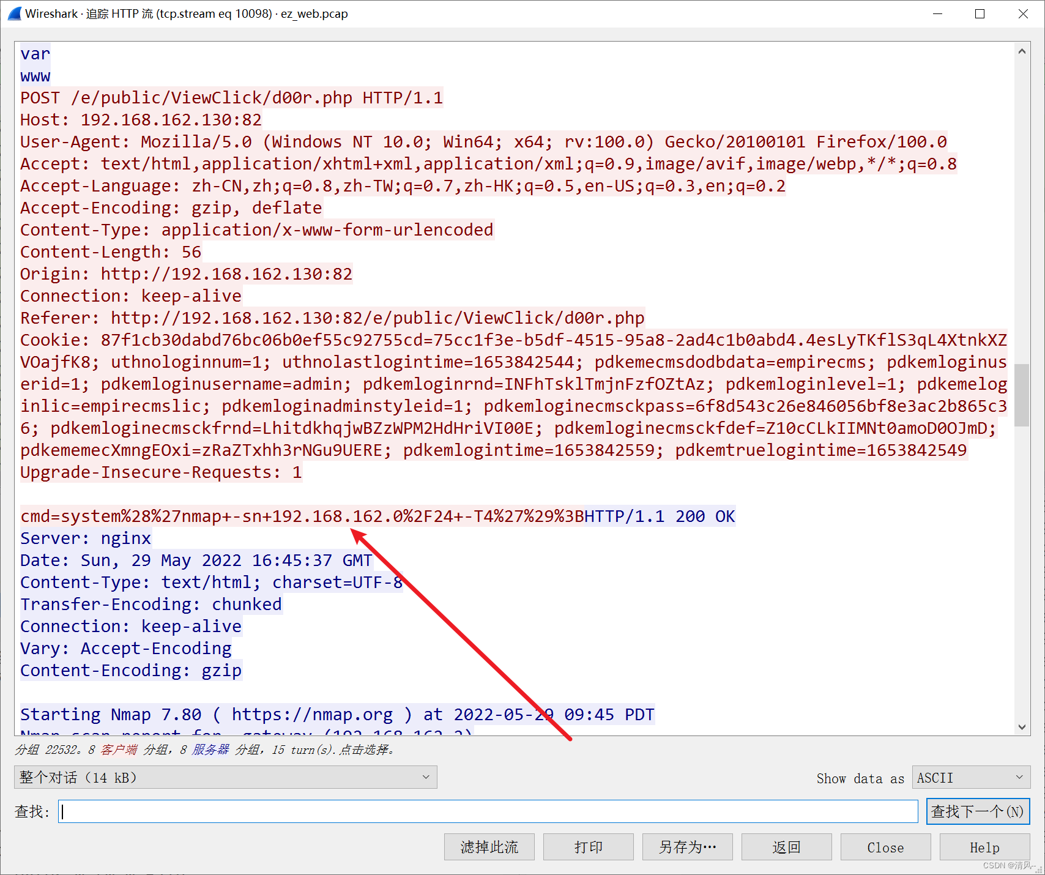
Task: Click the Accept: text/html,application/xhtml+xml line
Action: [x=488, y=164]
